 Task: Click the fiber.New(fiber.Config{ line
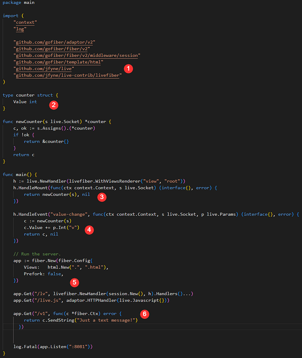coord(53,261)
